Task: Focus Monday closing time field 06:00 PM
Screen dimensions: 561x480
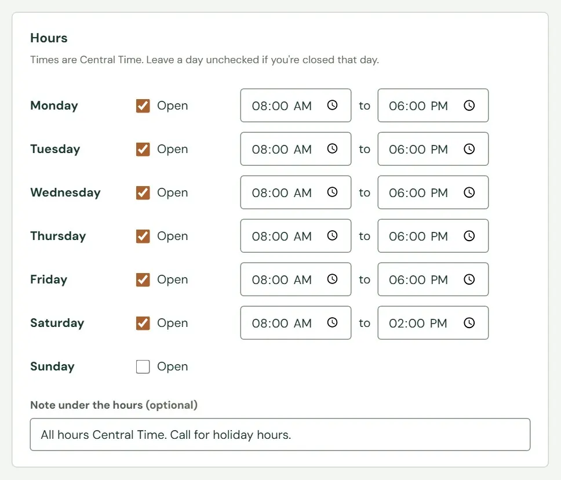Action: pyautogui.click(x=433, y=106)
